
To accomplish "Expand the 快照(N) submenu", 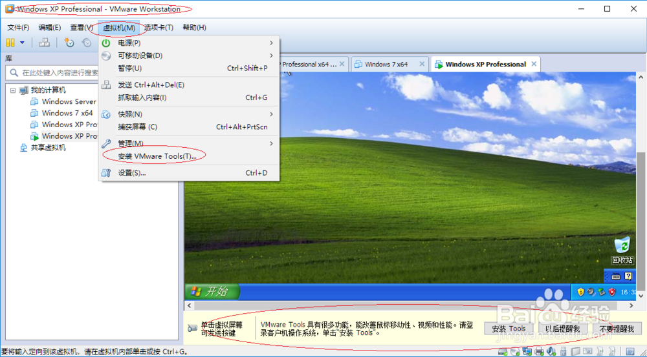I will [189, 114].
